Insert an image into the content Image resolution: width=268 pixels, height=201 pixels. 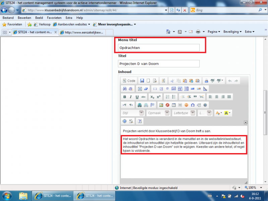(161, 105)
